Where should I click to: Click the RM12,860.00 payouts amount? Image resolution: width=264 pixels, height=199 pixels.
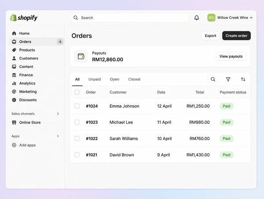(x=108, y=59)
